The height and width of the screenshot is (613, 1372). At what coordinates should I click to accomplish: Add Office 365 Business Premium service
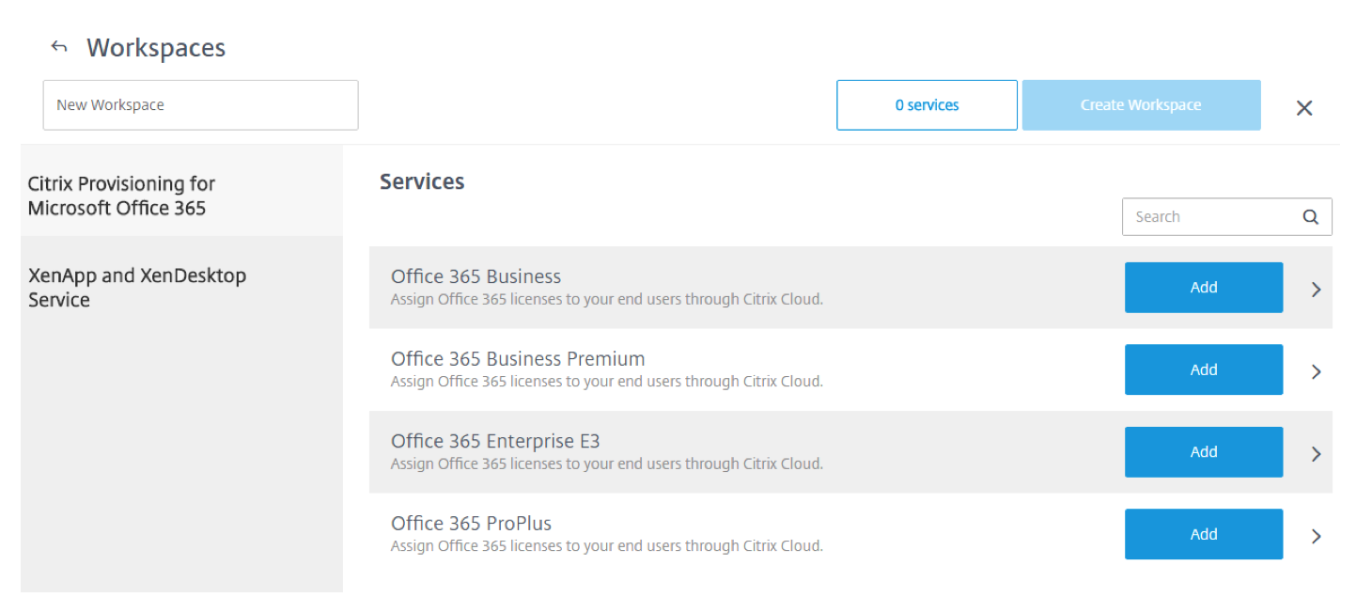point(1203,369)
